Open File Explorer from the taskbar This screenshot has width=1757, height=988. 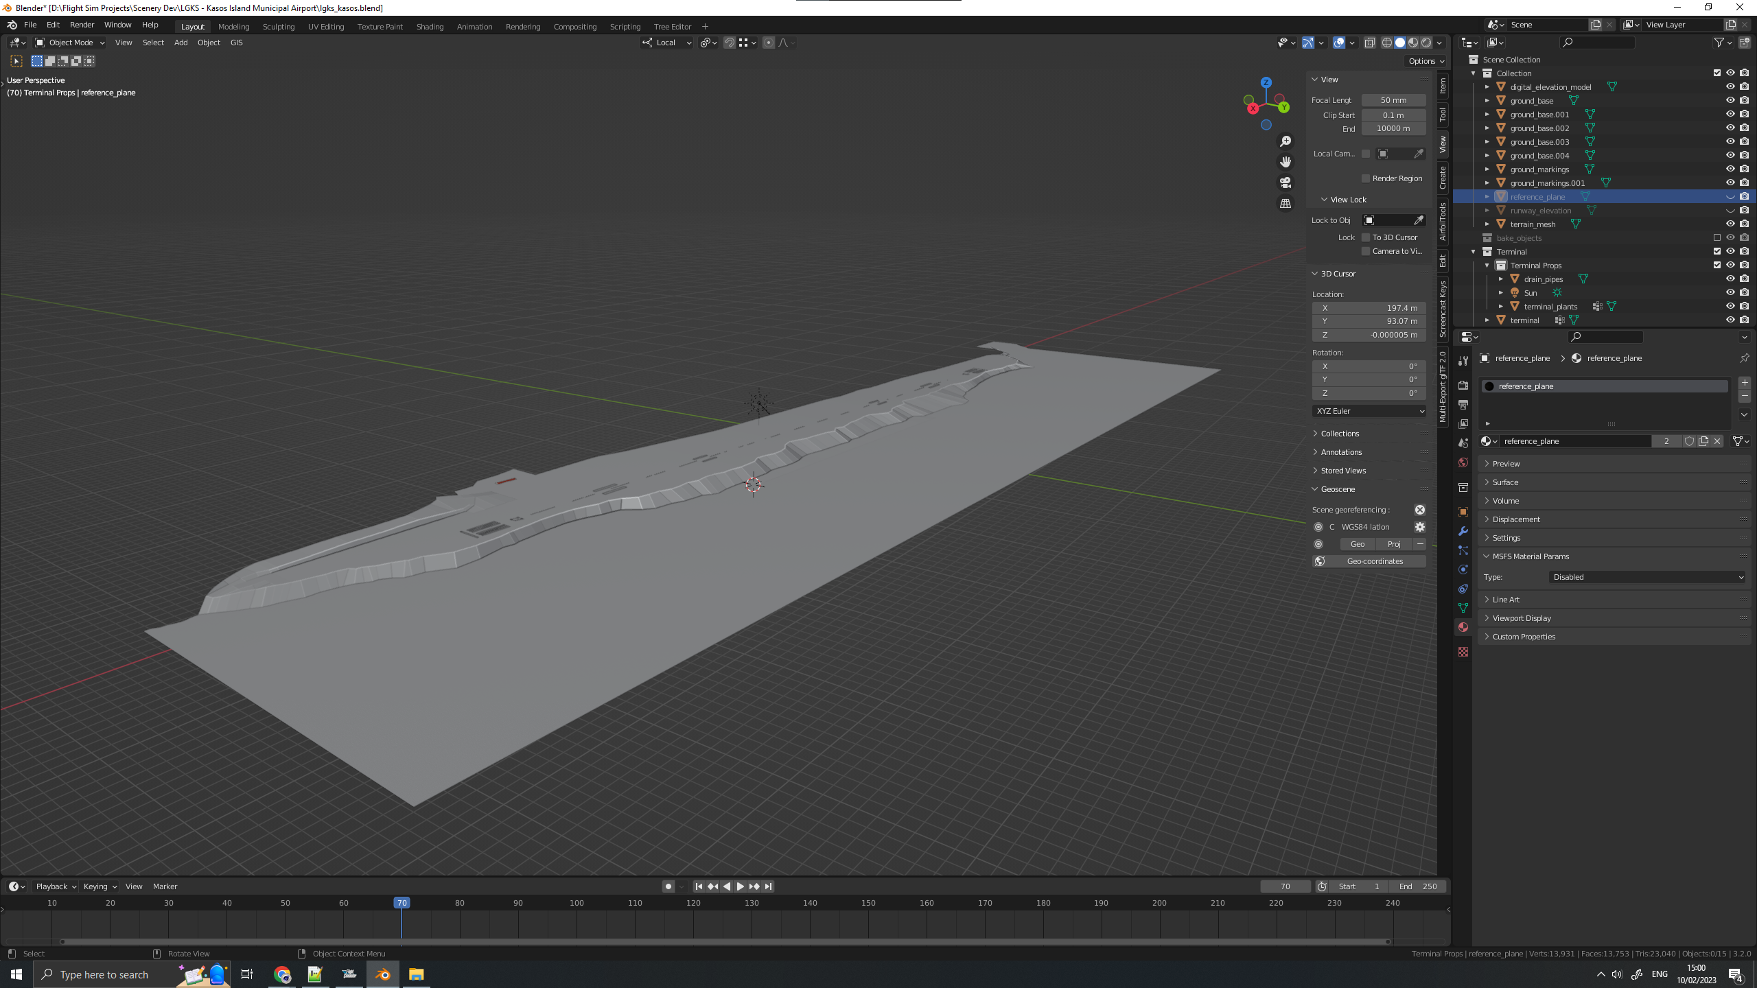coord(417,974)
